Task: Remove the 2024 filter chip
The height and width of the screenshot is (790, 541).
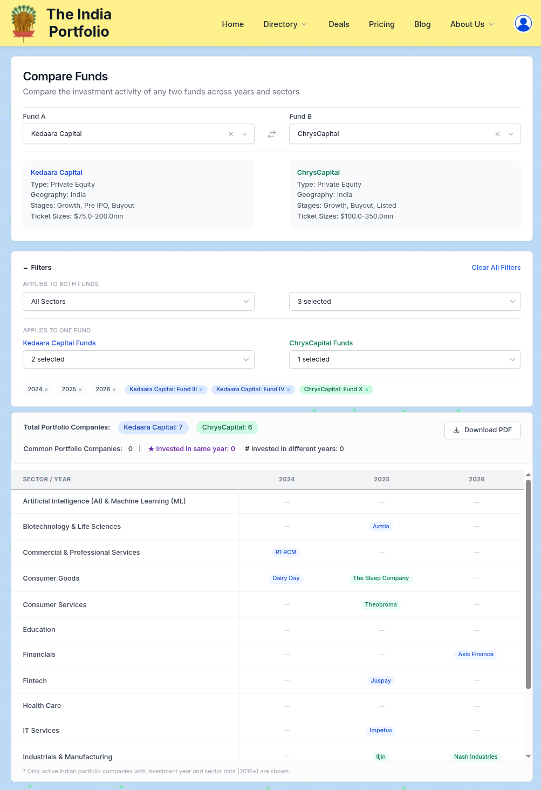Action: [x=46, y=390]
